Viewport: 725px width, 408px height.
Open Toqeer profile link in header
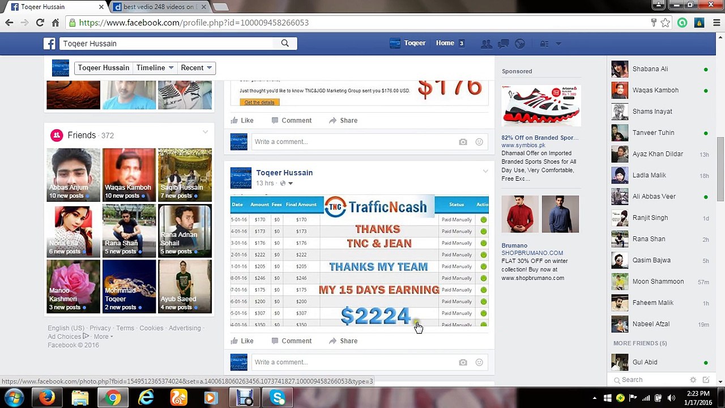coord(408,43)
